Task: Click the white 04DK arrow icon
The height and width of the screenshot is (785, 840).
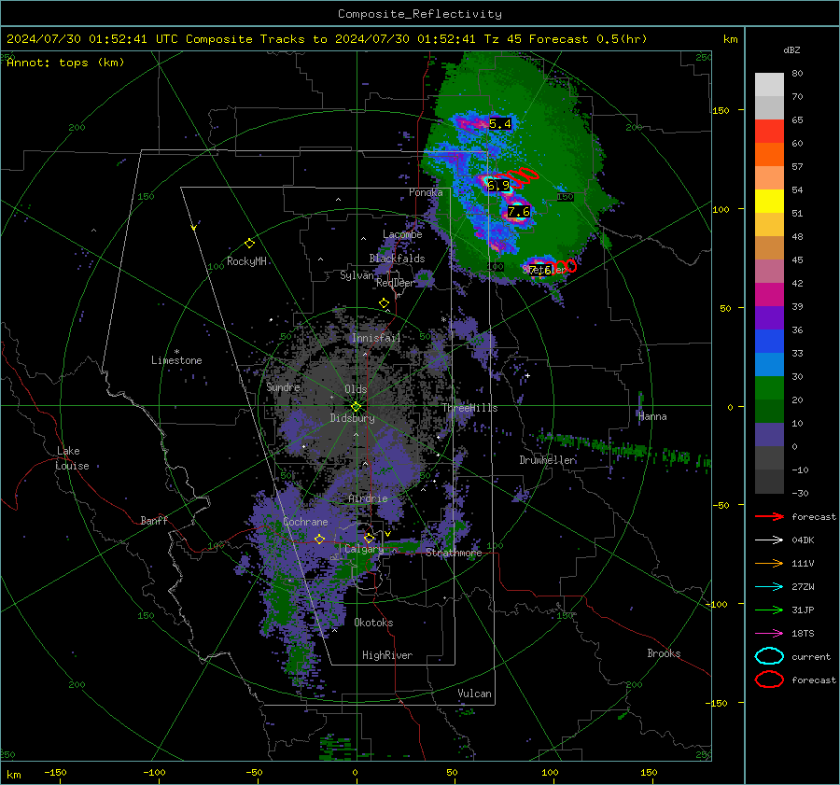Action: [x=769, y=540]
